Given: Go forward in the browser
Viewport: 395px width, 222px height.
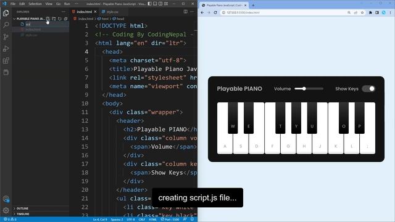Looking at the screenshot, I should point(209,12).
